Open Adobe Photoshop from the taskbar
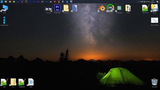The width and height of the screenshot is (160, 90). coord(47,2)
